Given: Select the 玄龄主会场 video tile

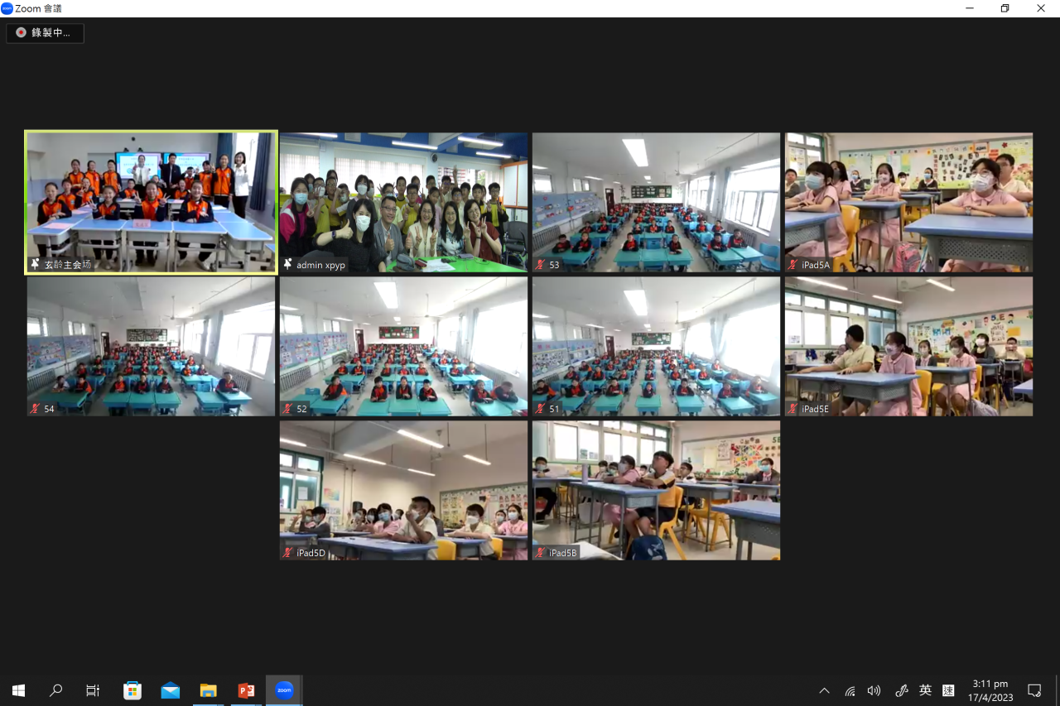Looking at the screenshot, I should tap(151, 202).
